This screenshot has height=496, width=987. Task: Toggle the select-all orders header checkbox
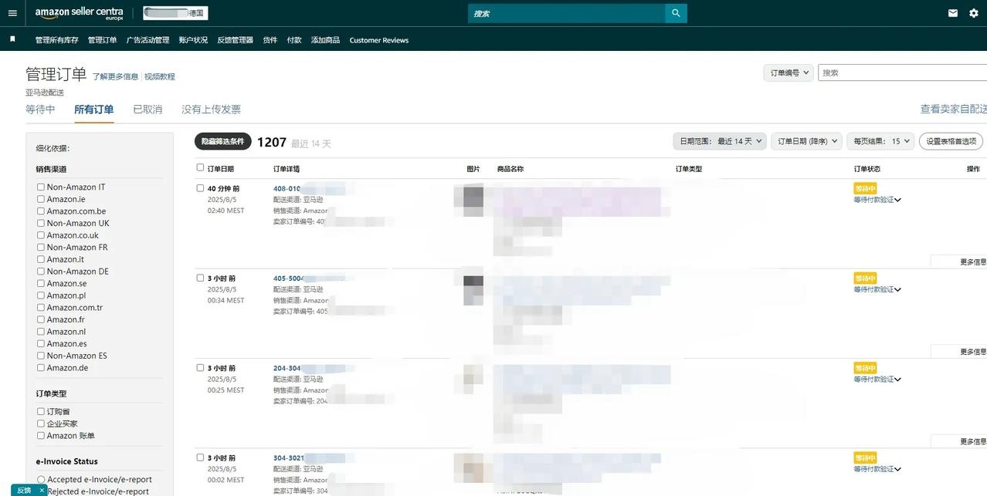point(201,167)
